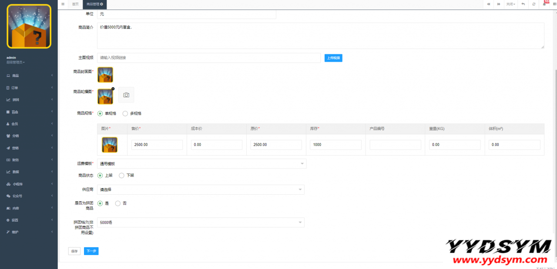Select the 多规格 radio option

coord(125,113)
